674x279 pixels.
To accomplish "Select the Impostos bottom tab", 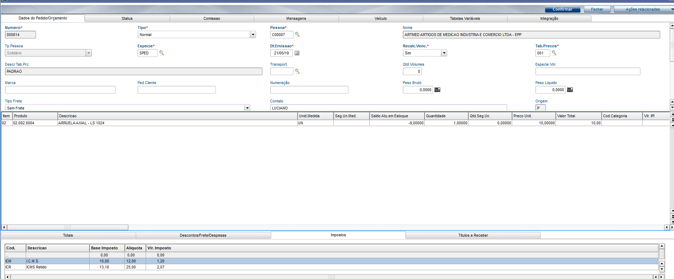I will click(338, 235).
